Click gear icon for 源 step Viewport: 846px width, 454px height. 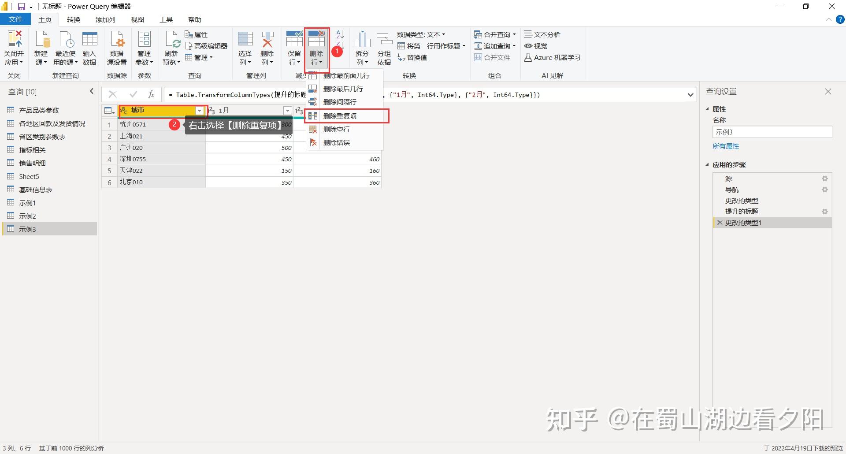coord(825,179)
